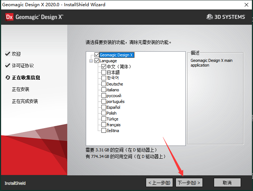Viewport: 253px width, 191px height.
Task: Click the 正在完成安装 step text
Action: pyautogui.click(x=25, y=101)
